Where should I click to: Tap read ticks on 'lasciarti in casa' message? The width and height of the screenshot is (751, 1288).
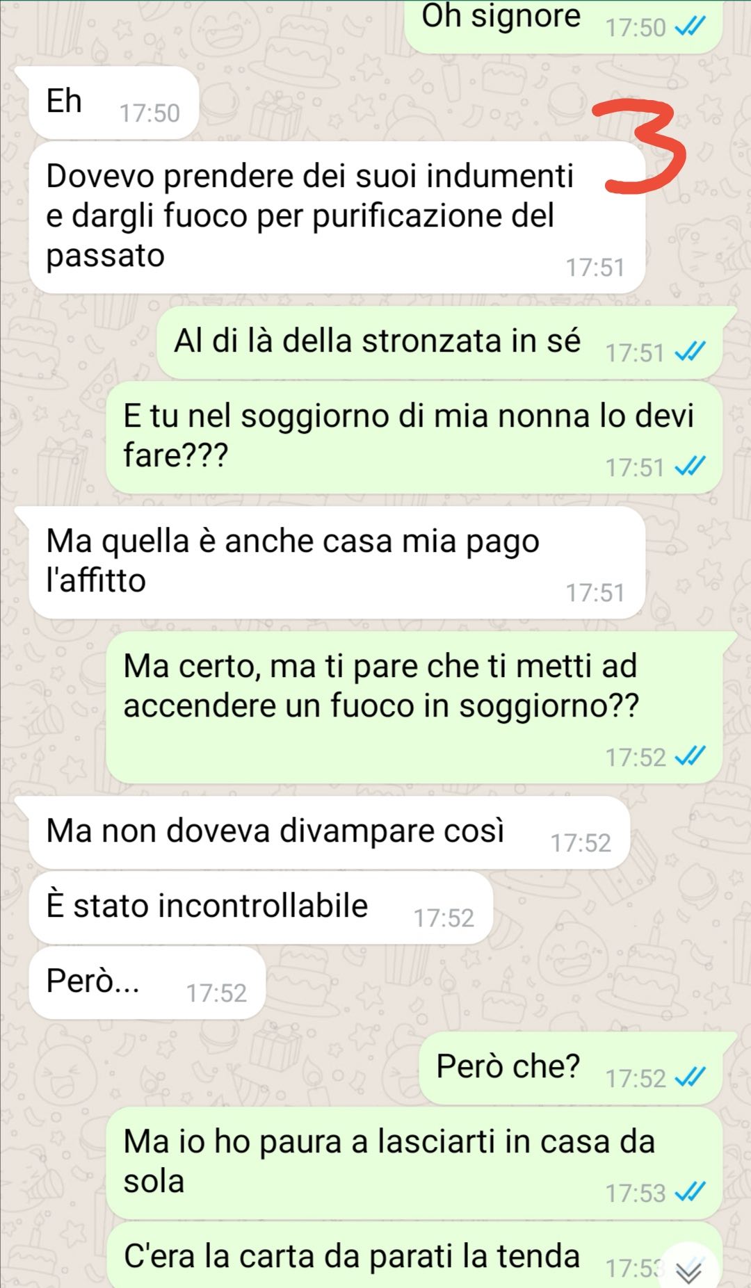point(691,1192)
